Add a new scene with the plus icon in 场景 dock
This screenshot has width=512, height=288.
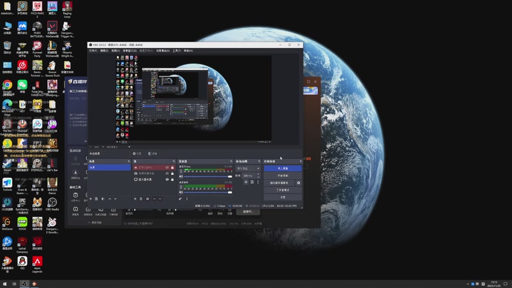coord(91,199)
